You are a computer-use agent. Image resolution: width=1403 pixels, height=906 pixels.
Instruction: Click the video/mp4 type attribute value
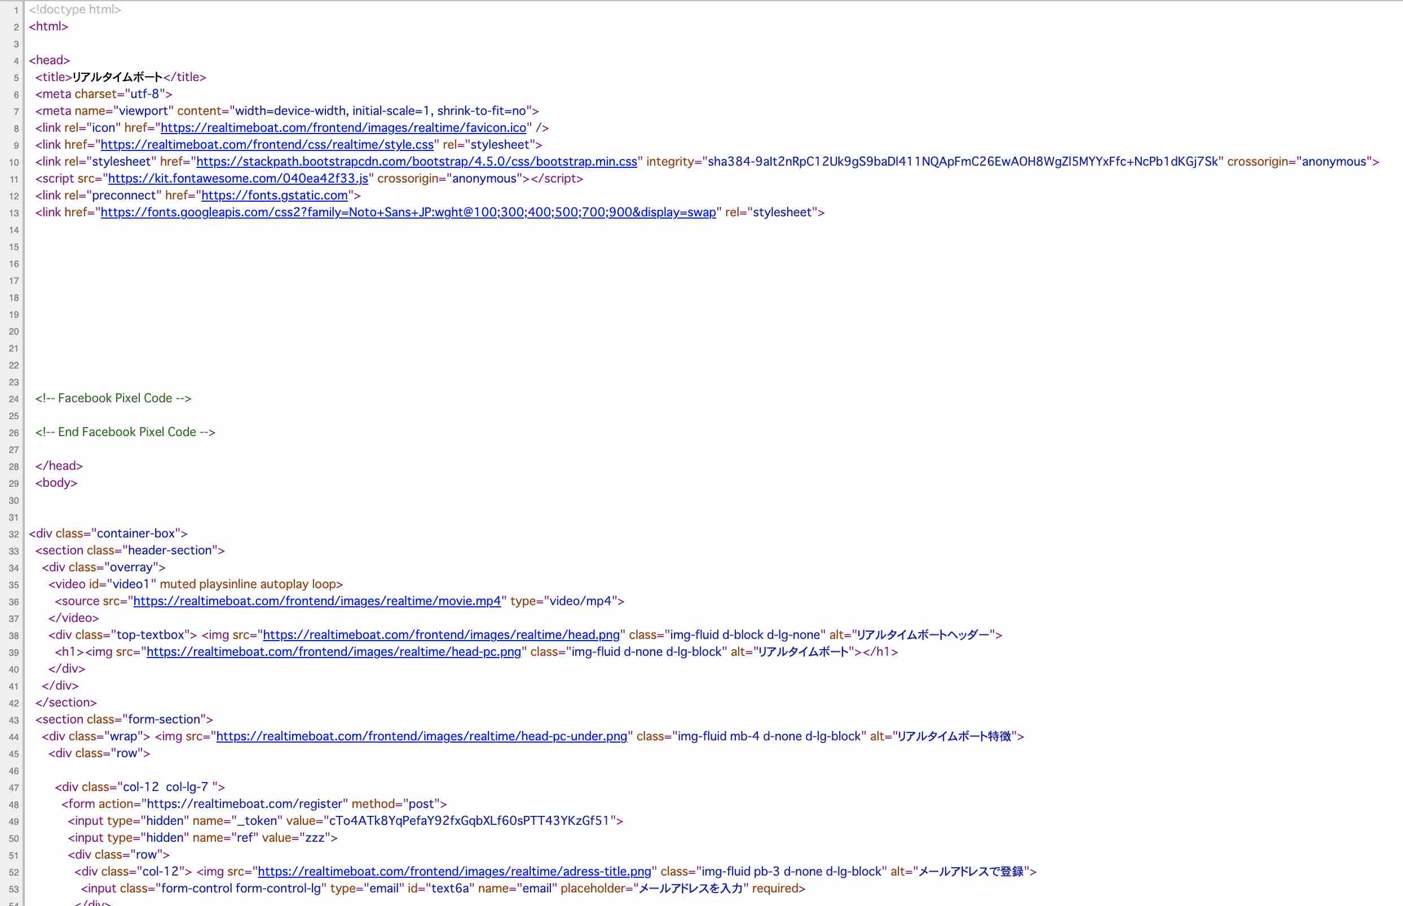point(580,601)
